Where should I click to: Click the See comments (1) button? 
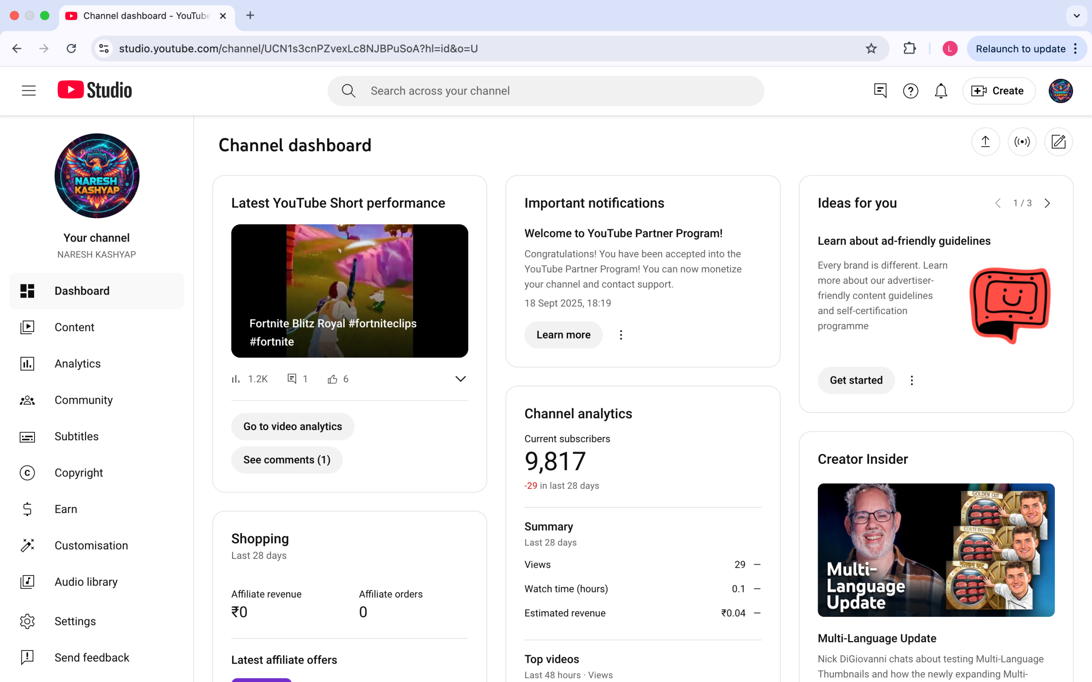pyautogui.click(x=287, y=460)
